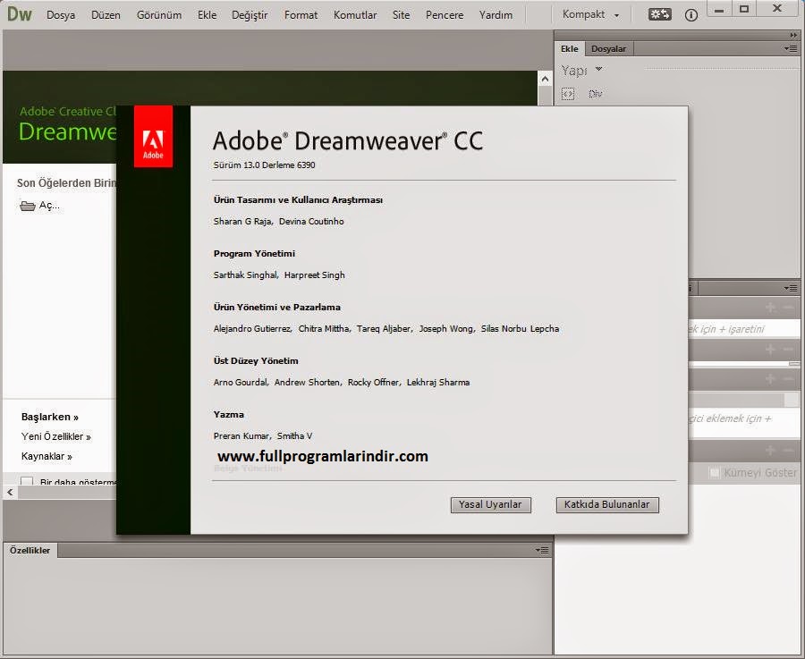This screenshot has width=805, height=659.
Task: Click the Adobe Dreamweaver CC title
Action: [348, 140]
